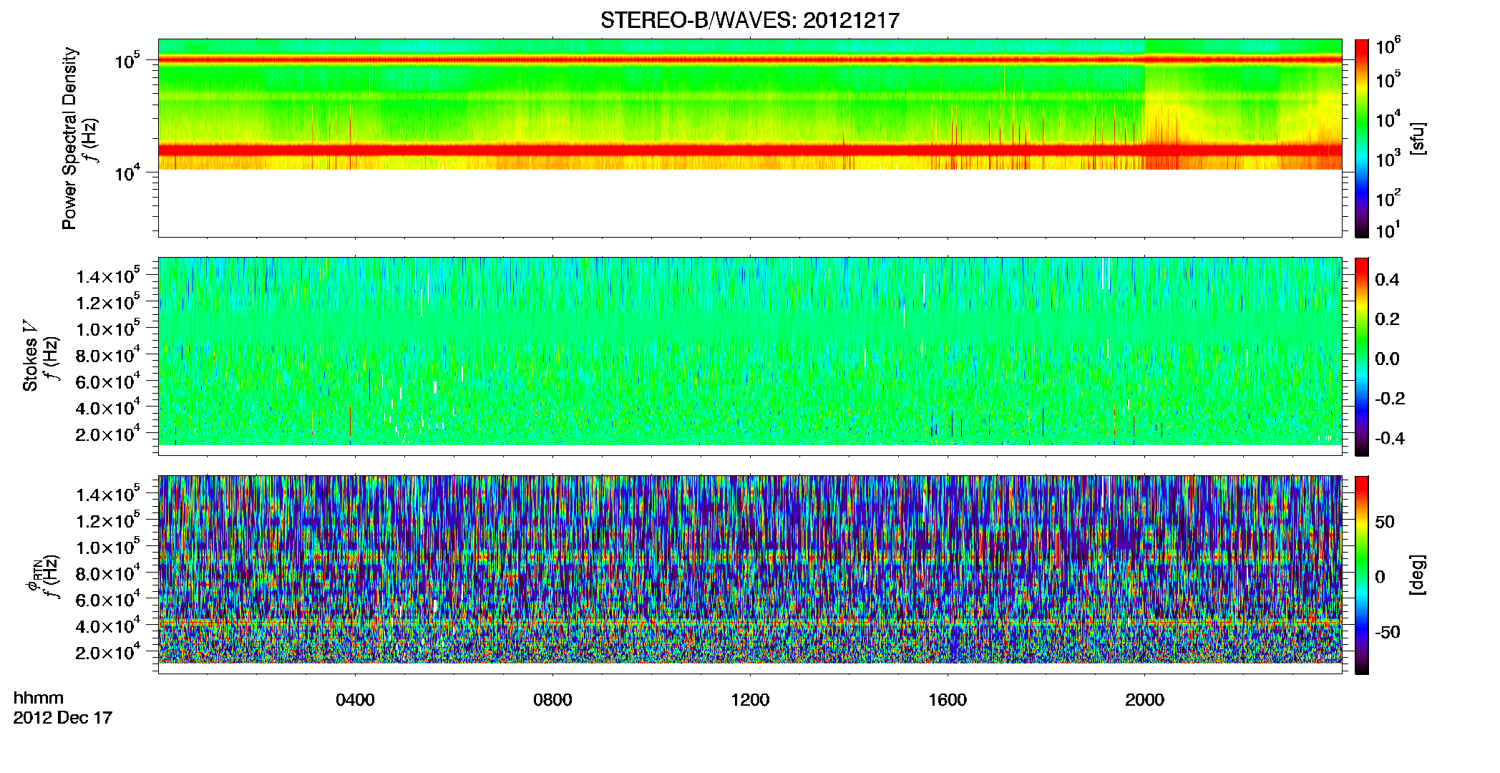Click the 2000 time tick label
The height and width of the screenshot is (773, 1500).
pos(1144,699)
